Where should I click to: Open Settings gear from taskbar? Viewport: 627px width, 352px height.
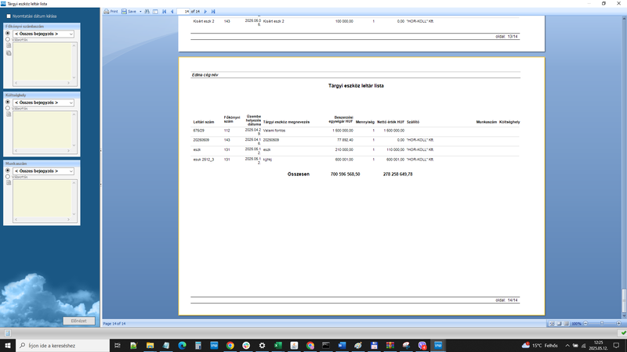click(x=262, y=346)
